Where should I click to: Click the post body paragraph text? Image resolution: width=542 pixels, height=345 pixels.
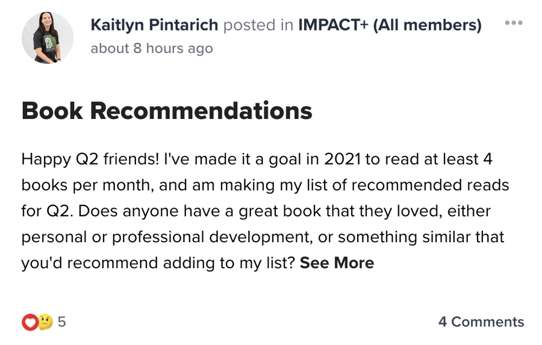pos(265,212)
